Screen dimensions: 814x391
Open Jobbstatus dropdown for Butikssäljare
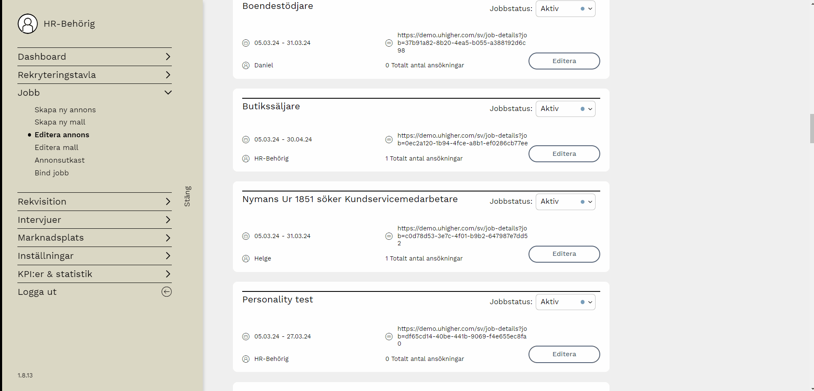point(565,109)
